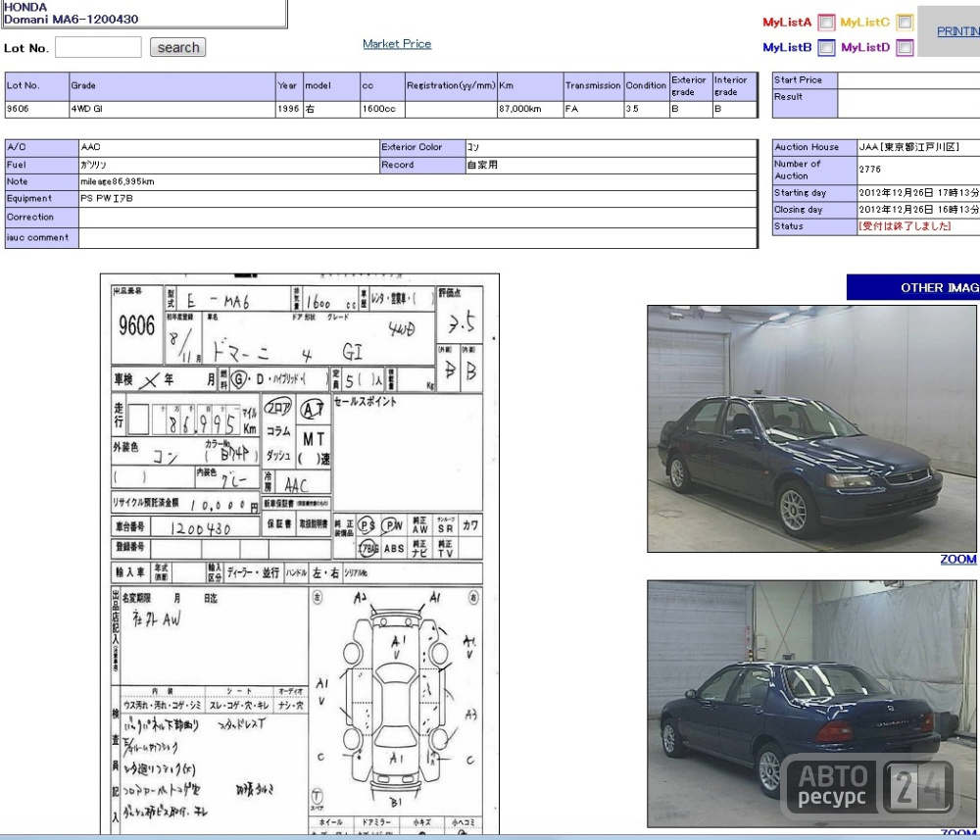The width and height of the screenshot is (980, 840).
Task: Open the Market Price link
Action: (x=397, y=44)
